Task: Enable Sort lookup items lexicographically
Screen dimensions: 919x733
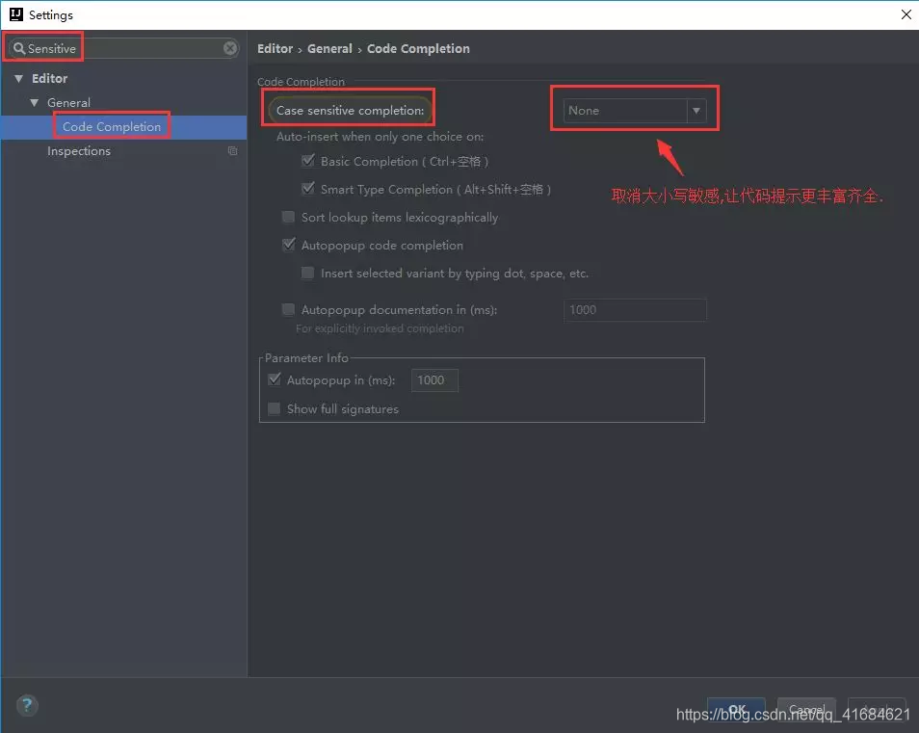Action: click(x=288, y=217)
